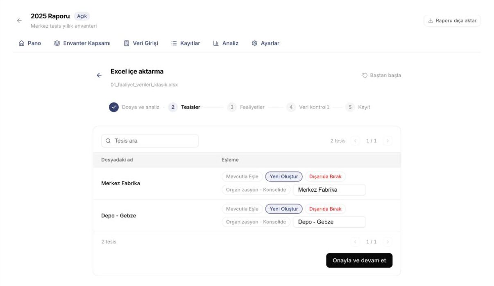The image size is (494, 286).
Task: Open the Analiz chart tab
Action: click(x=226, y=43)
